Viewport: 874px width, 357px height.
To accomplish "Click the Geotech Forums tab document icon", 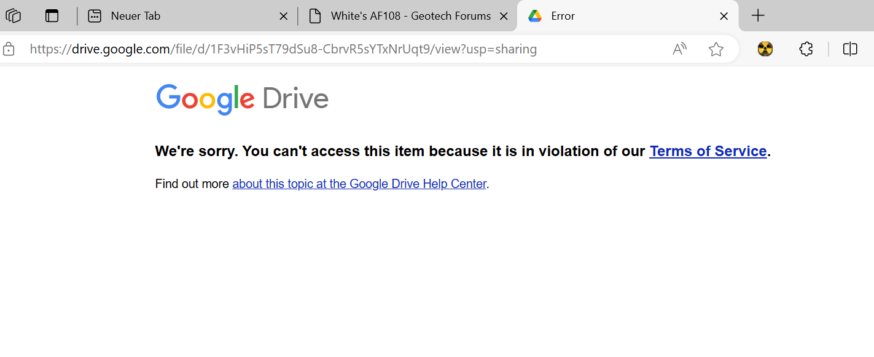I will point(315,16).
